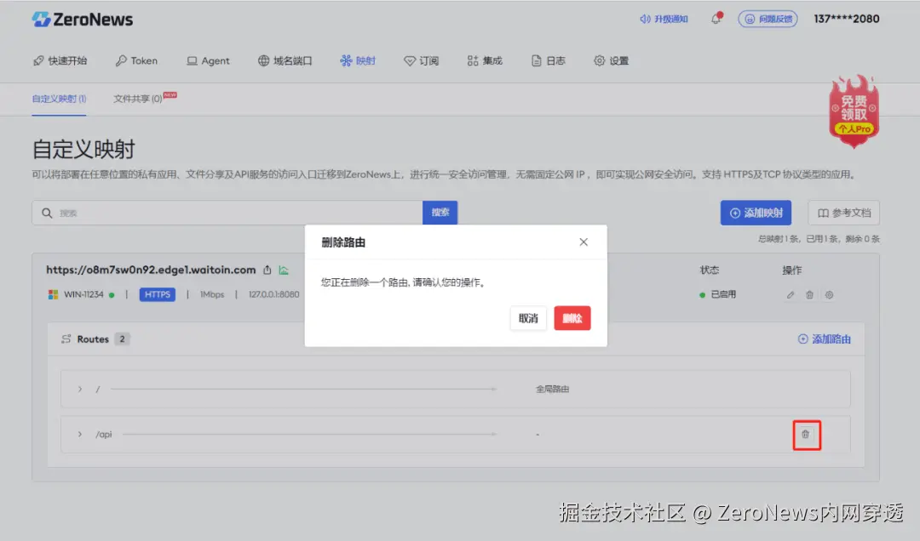Viewport: 920px width, 541px height.
Task: Open the Agent menu item
Action: point(208,60)
